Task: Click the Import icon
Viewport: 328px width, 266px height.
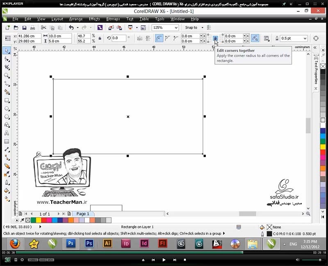Action: click(111, 27)
